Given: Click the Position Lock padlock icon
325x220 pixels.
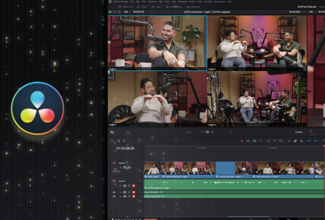Looking at the screenshot, I should pos(301,141).
